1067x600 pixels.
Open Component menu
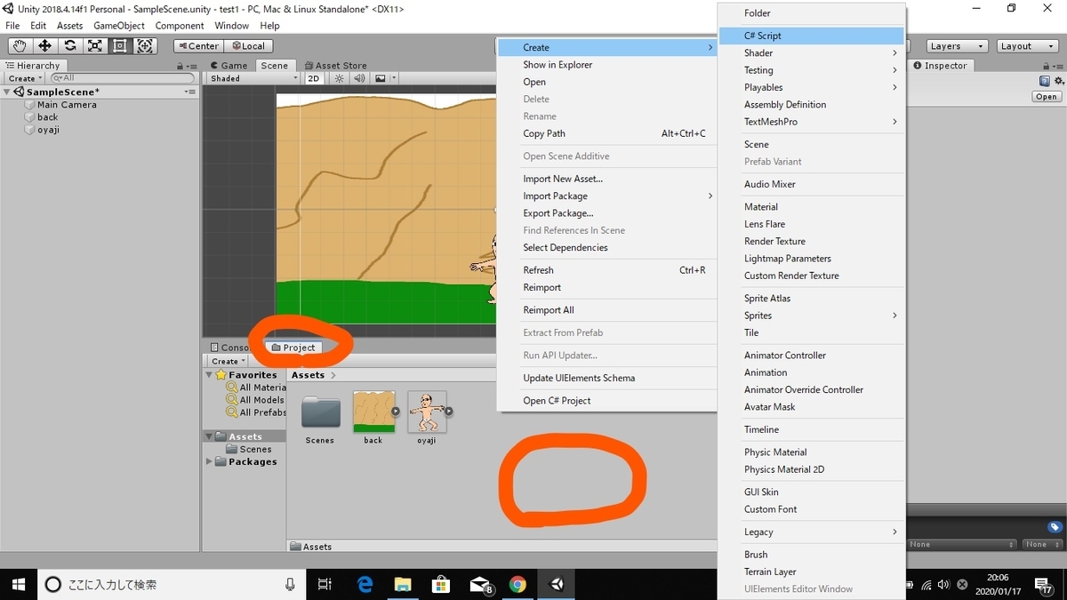coord(180,26)
